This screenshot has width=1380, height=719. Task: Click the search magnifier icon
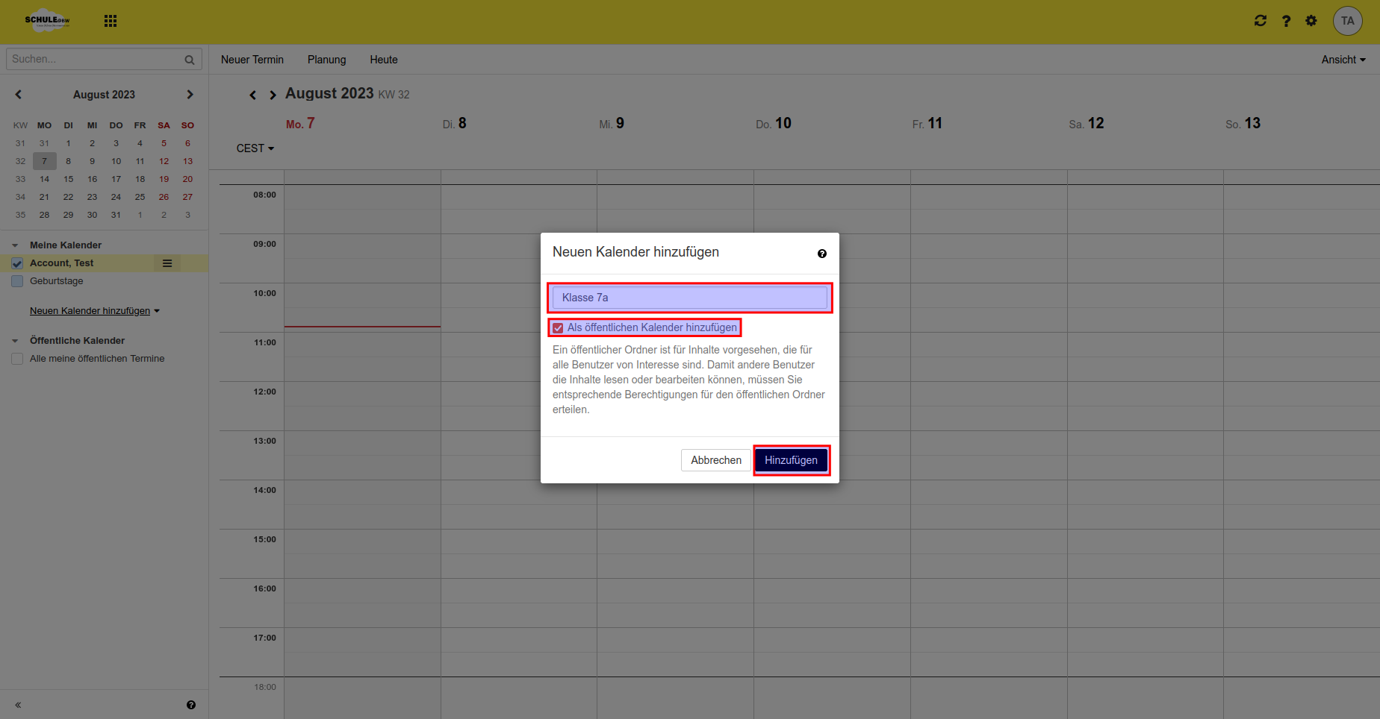click(x=190, y=59)
